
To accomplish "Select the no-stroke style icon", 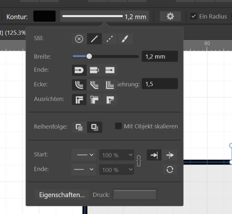I will pos(79,39).
